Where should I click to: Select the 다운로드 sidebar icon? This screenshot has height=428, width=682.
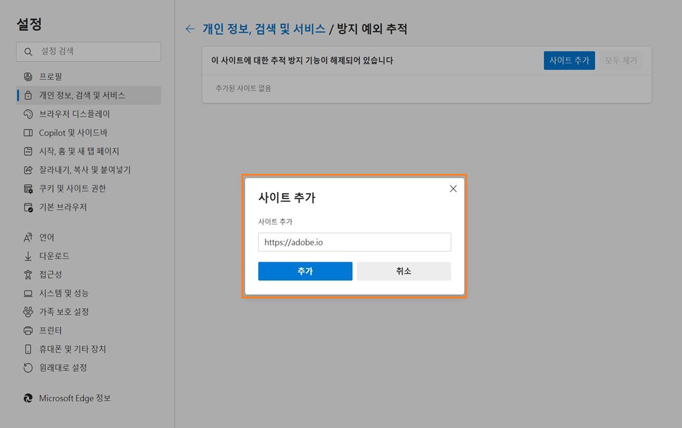pos(27,256)
